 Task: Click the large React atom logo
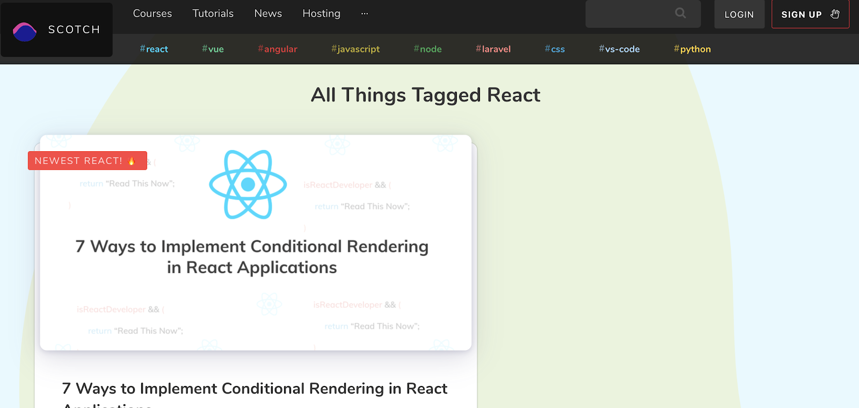[248, 184]
